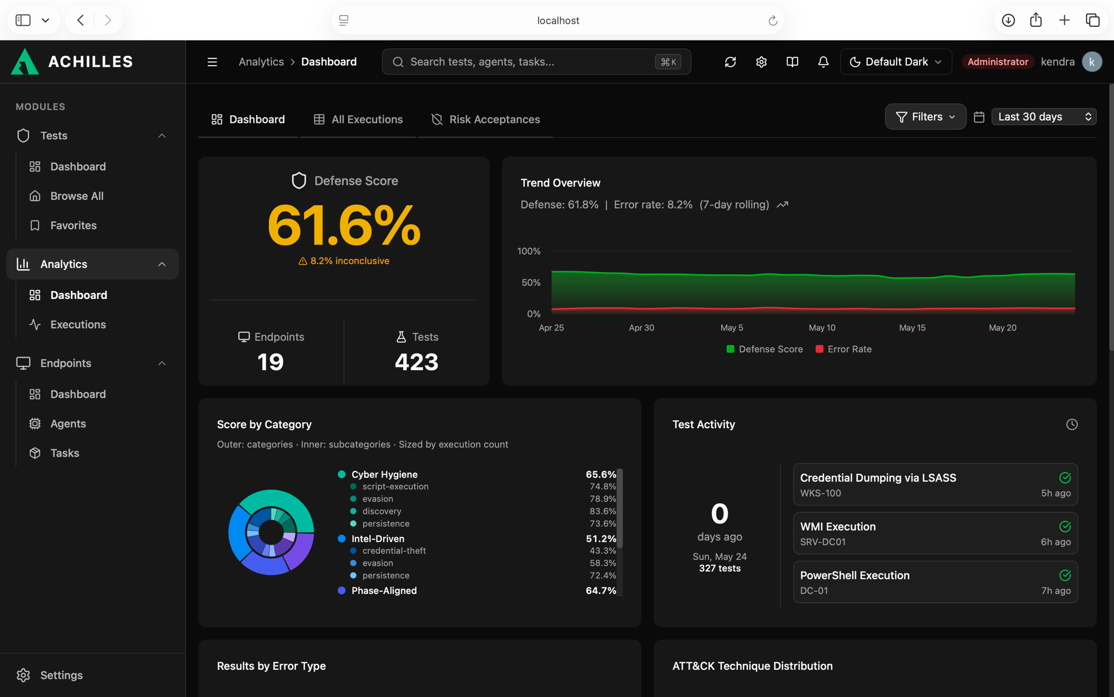Switch to the All Executions tab
The width and height of the screenshot is (1114, 697).
point(358,119)
